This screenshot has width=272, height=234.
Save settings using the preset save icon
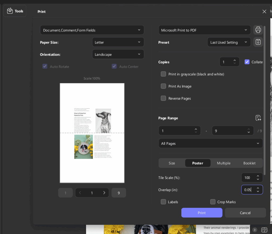[258, 42]
